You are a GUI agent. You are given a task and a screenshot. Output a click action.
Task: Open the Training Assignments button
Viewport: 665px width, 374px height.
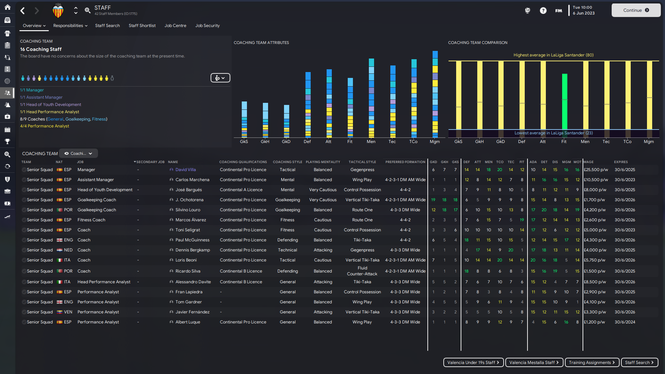tap(592, 362)
